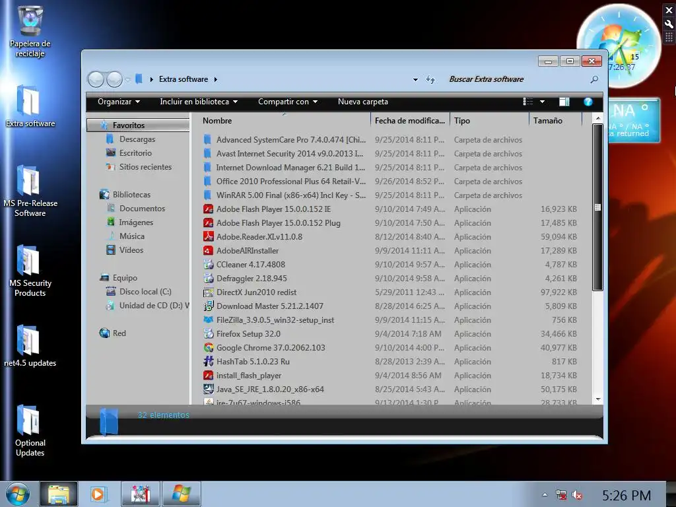
Task: Sort by the Nombre column header
Action: (284, 121)
